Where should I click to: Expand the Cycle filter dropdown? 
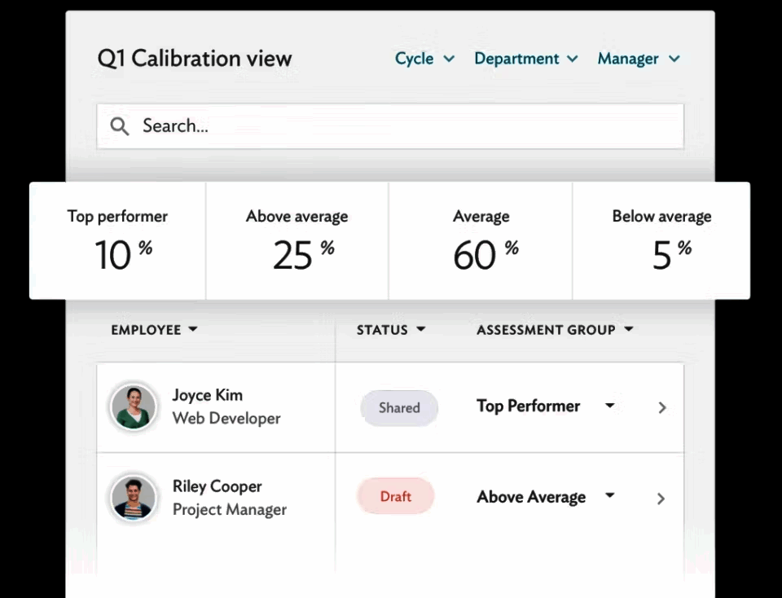(x=424, y=59)
